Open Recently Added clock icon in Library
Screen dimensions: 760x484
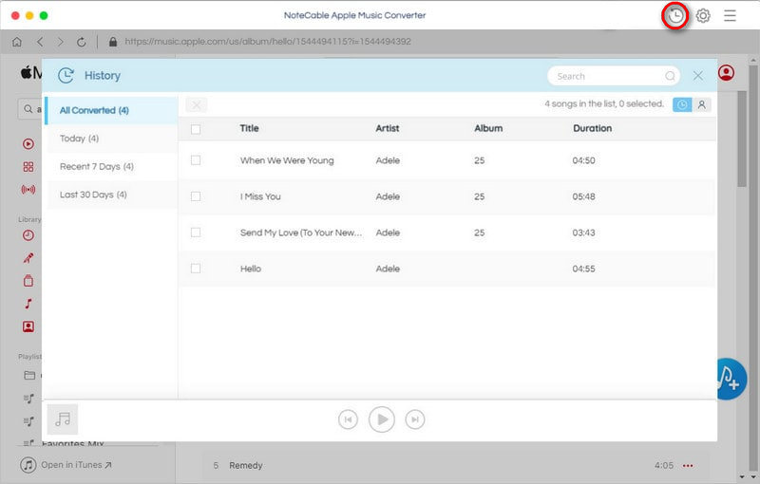[28, 235]
